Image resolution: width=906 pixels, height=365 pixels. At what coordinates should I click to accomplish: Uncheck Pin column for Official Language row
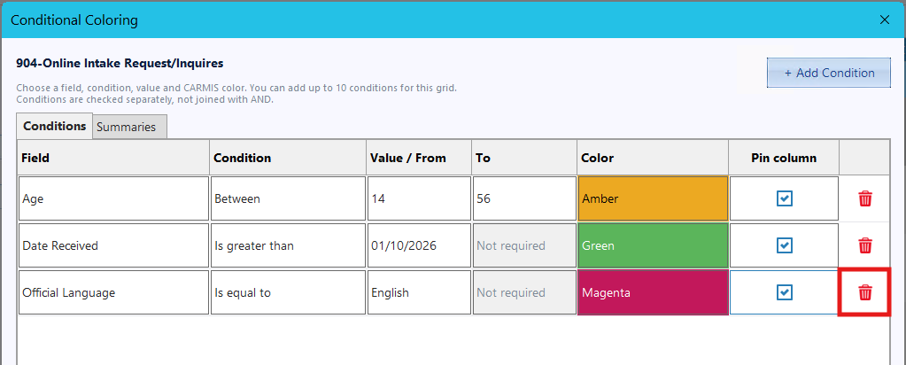click(x=784, y=292)
